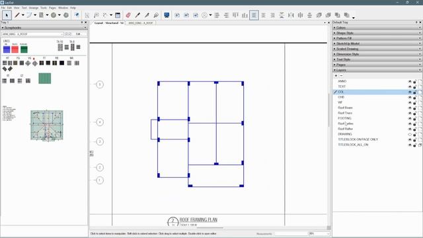Image resolution: width=423 pixels, height=238 pixels.
Task: Activate the Text tool
Action: click(87, 15)
